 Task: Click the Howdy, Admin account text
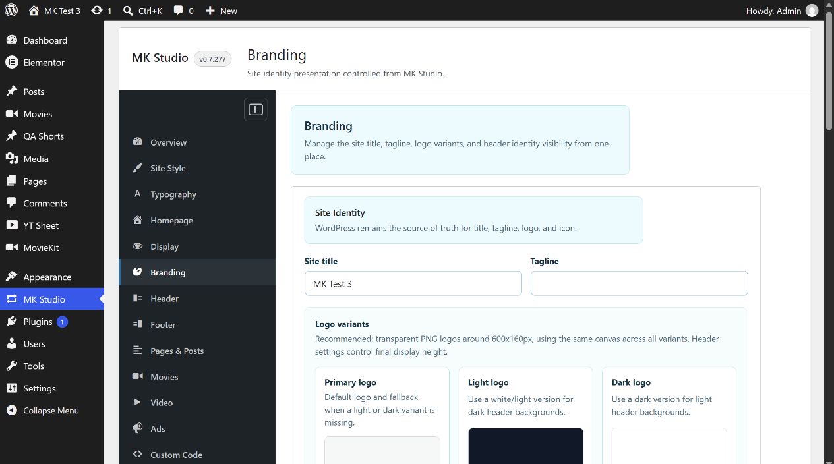pos(773,11)
